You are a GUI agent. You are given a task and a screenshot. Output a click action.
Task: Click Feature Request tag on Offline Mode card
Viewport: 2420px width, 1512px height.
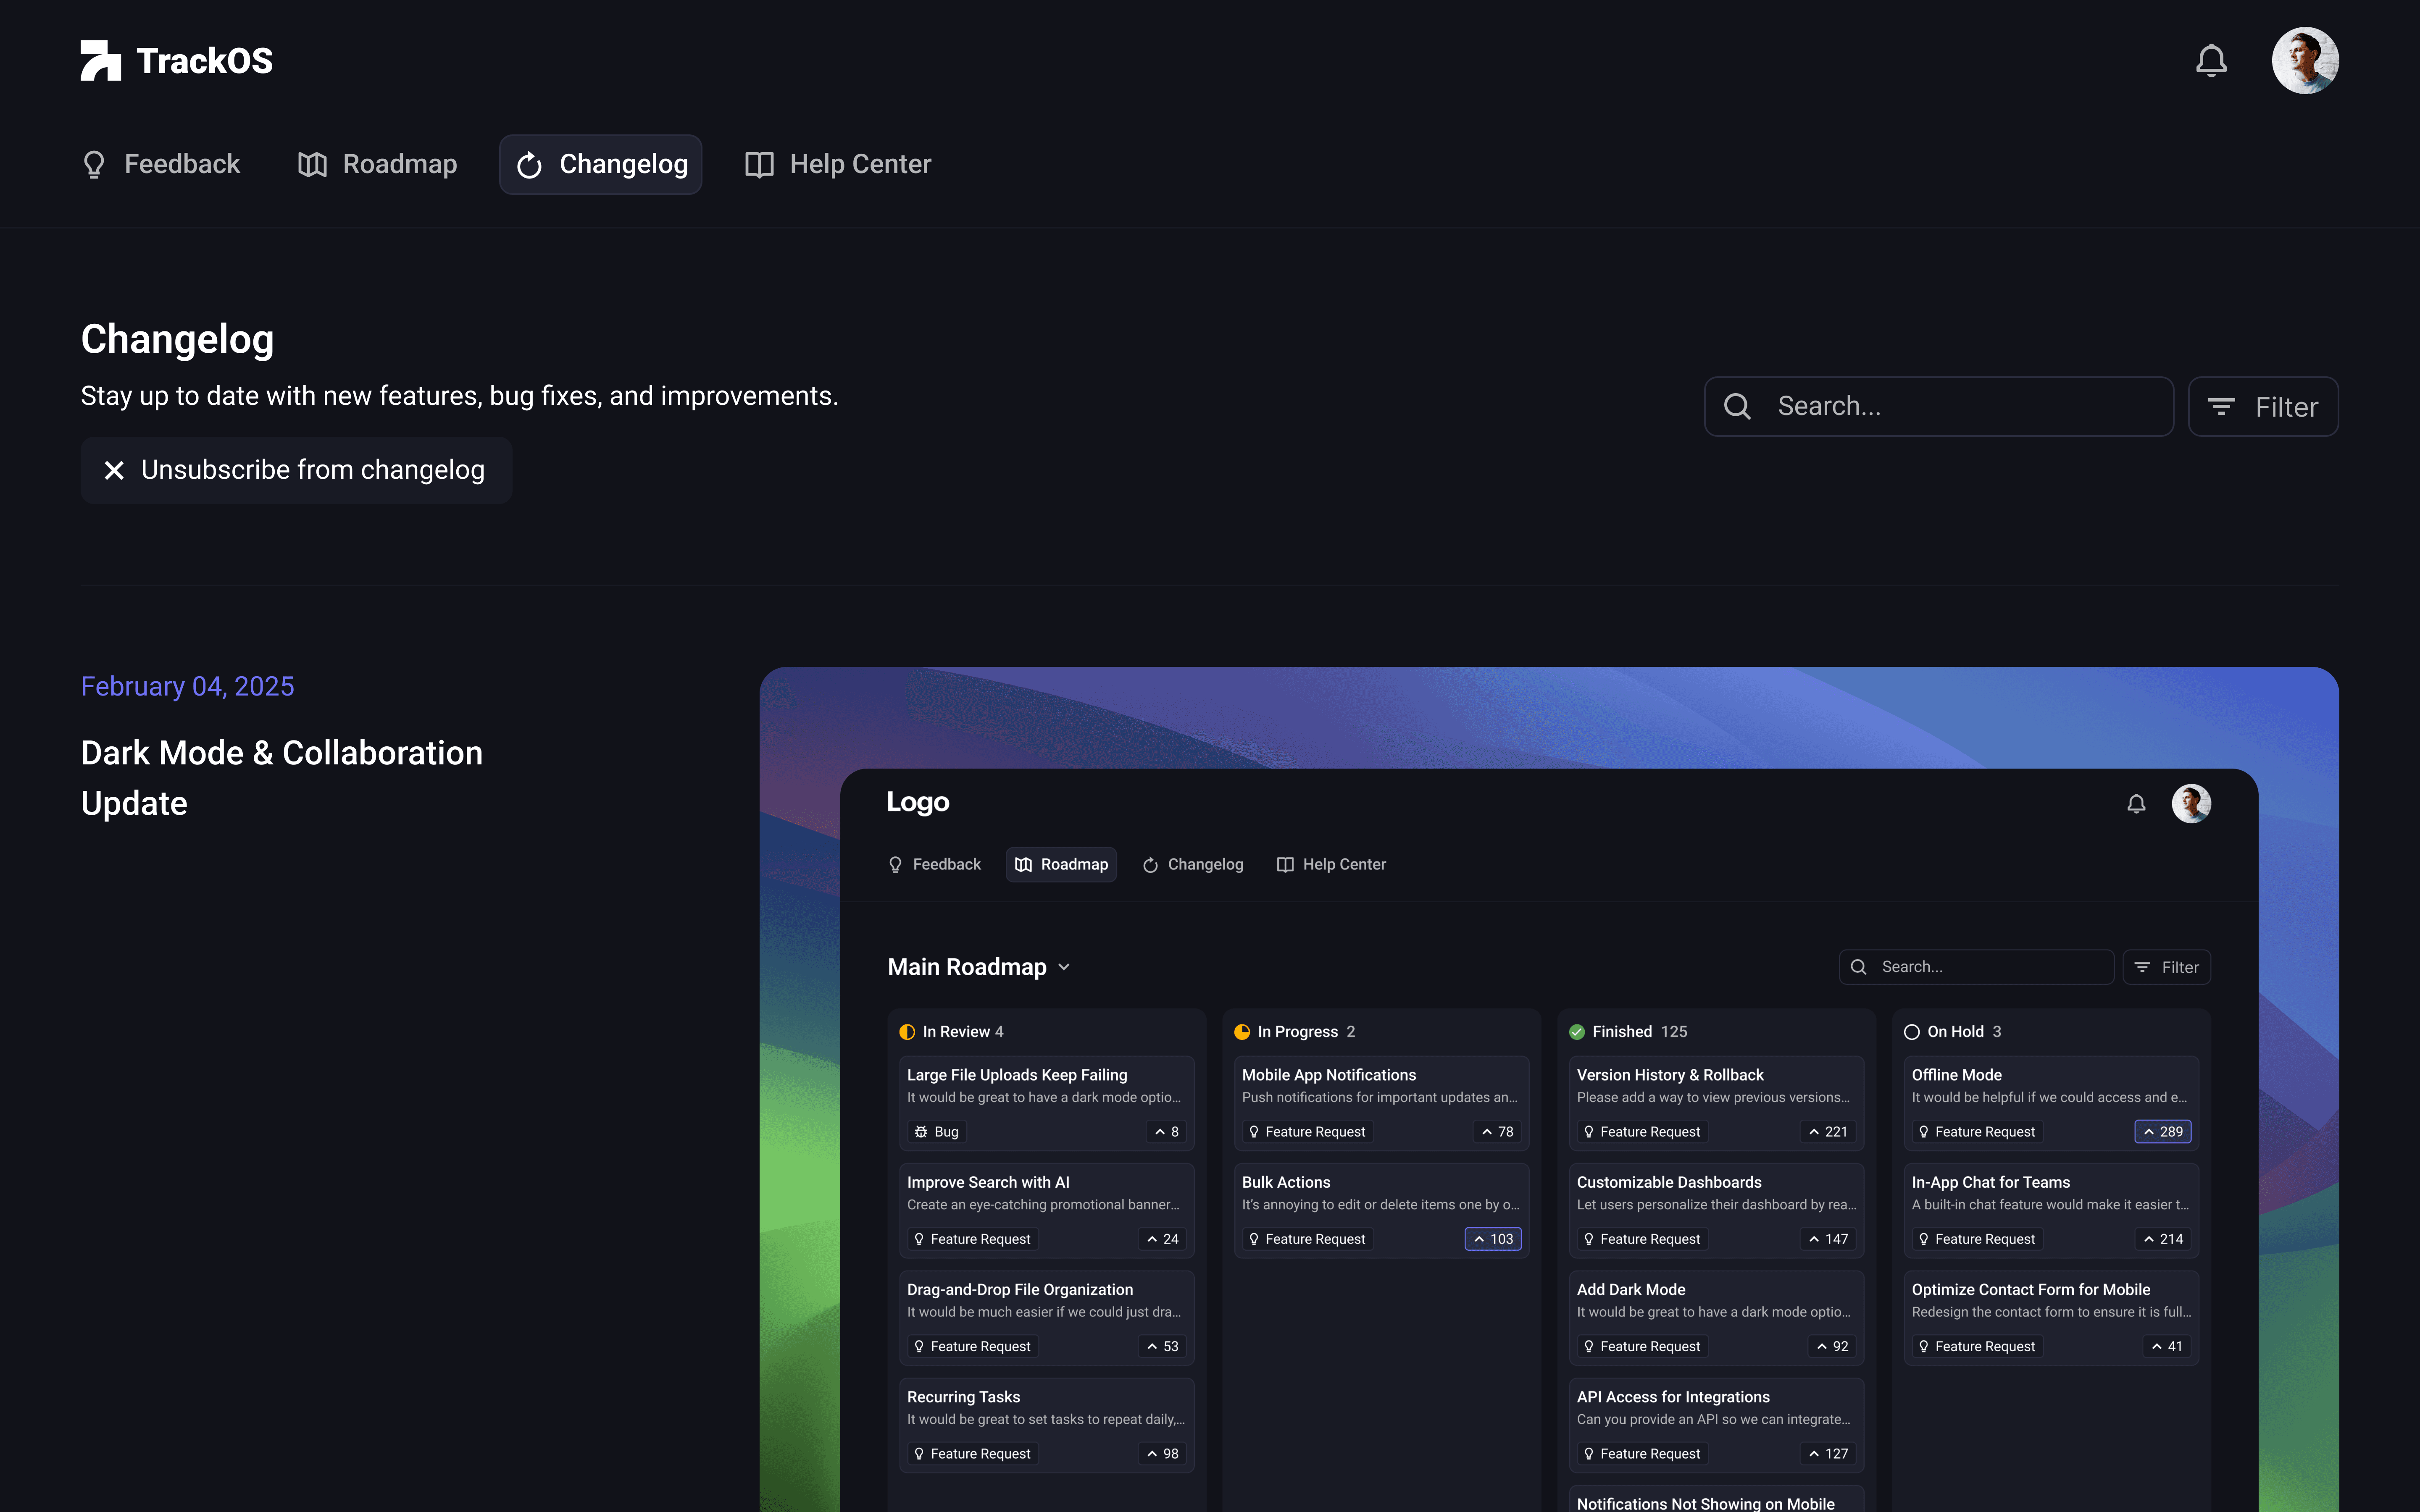(1978, 1132)
